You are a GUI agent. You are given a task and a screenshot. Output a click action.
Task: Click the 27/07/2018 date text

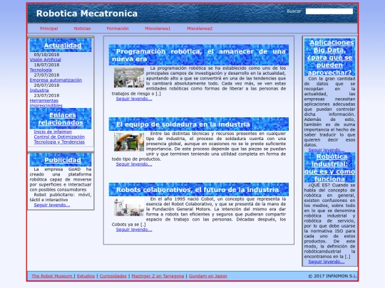click(46, 75)
